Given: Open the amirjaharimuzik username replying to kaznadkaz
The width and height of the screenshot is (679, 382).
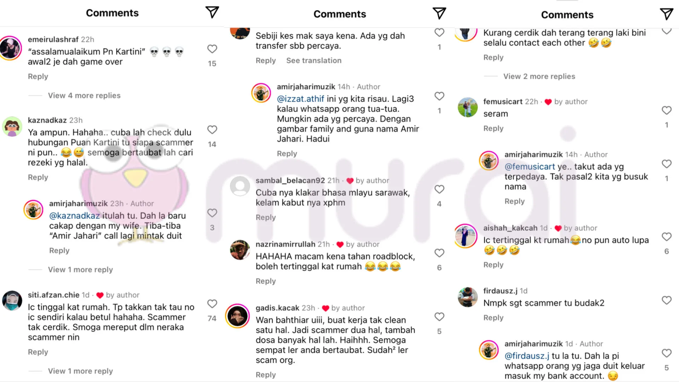Looking at the screenshot, I should click(78, 203).
